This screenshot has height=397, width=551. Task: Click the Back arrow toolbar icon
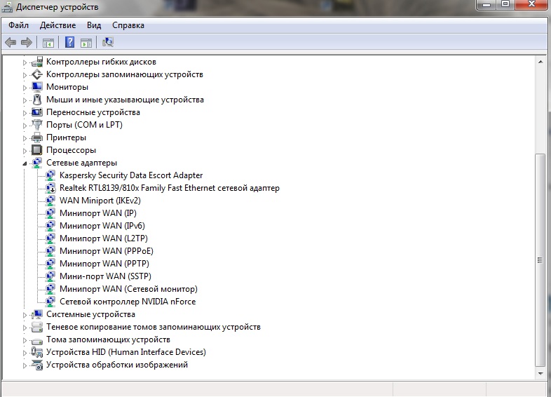coord(11,43)
